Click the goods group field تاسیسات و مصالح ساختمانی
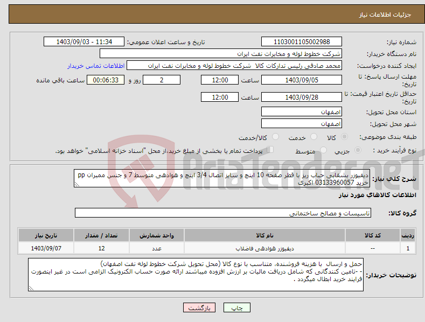This screenshot has height=322, width=425. (x=223, y=213)
